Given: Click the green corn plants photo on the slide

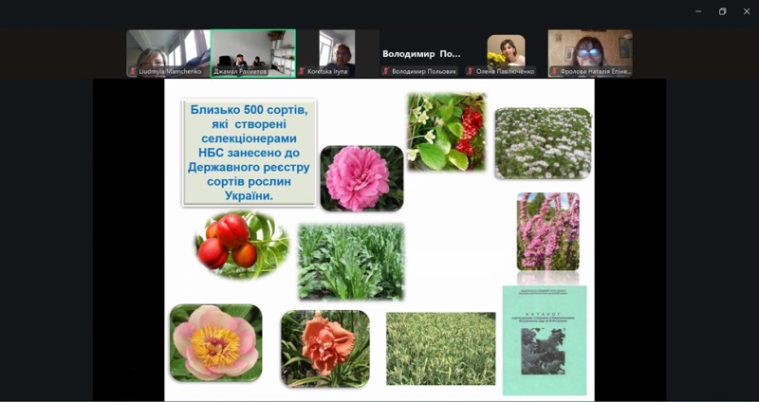Looking at the screenshot, I should coord(351,262).
